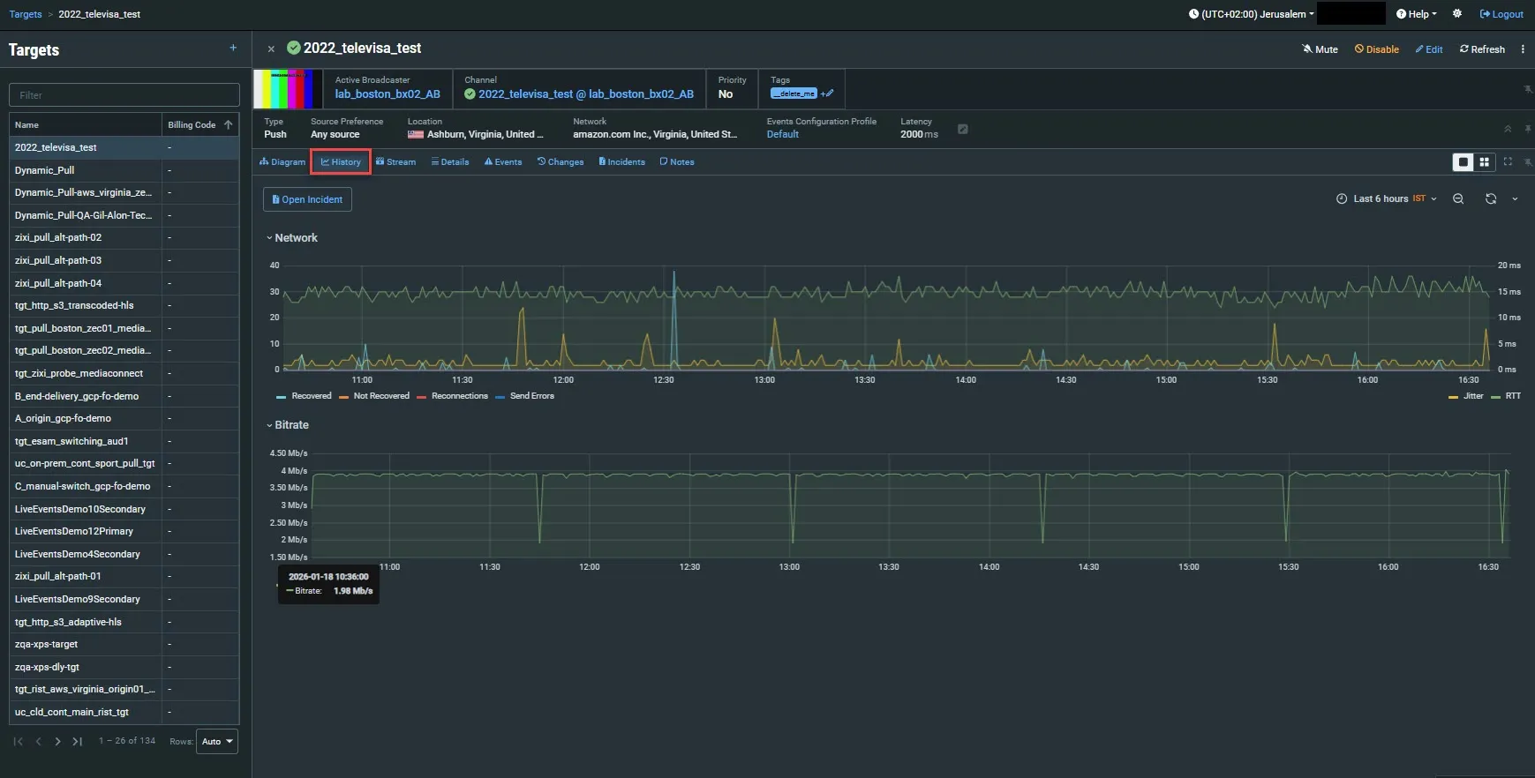This screenshot has width=1535, height=778.
Task: Open the Incidents tab
Action: point(621,162)
